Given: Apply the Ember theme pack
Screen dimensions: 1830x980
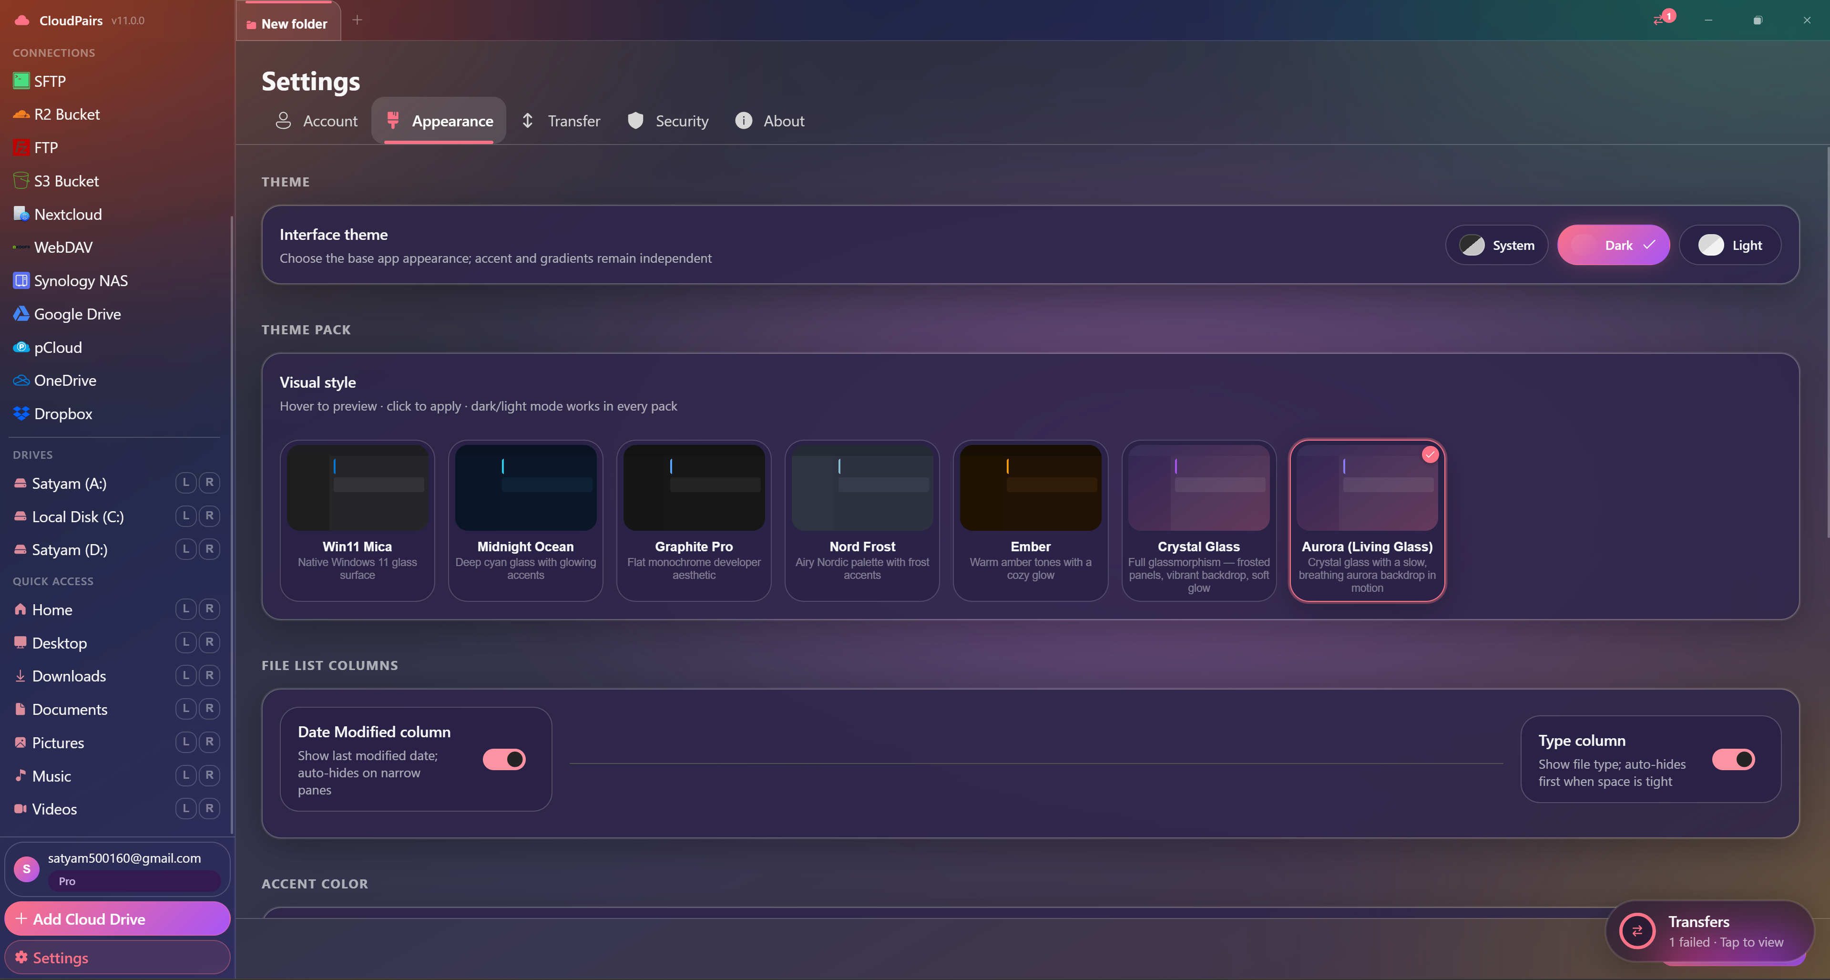Looking at the screenshot, I should tap(1031, 521).
